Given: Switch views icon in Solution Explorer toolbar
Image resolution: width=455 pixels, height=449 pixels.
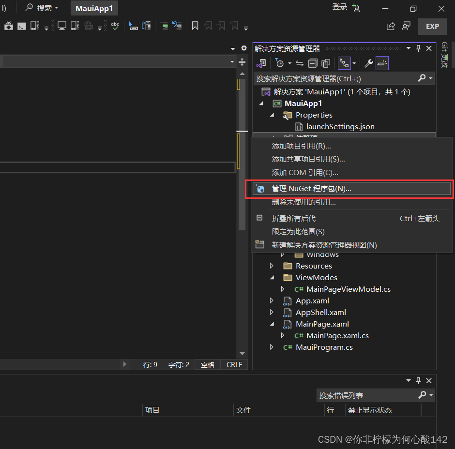Looking at the screenshot, I should click(x=261, y=63).
